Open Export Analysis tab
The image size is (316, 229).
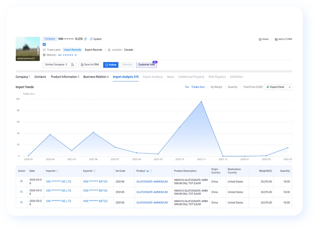pyautogui.click(x=153, y=77)
